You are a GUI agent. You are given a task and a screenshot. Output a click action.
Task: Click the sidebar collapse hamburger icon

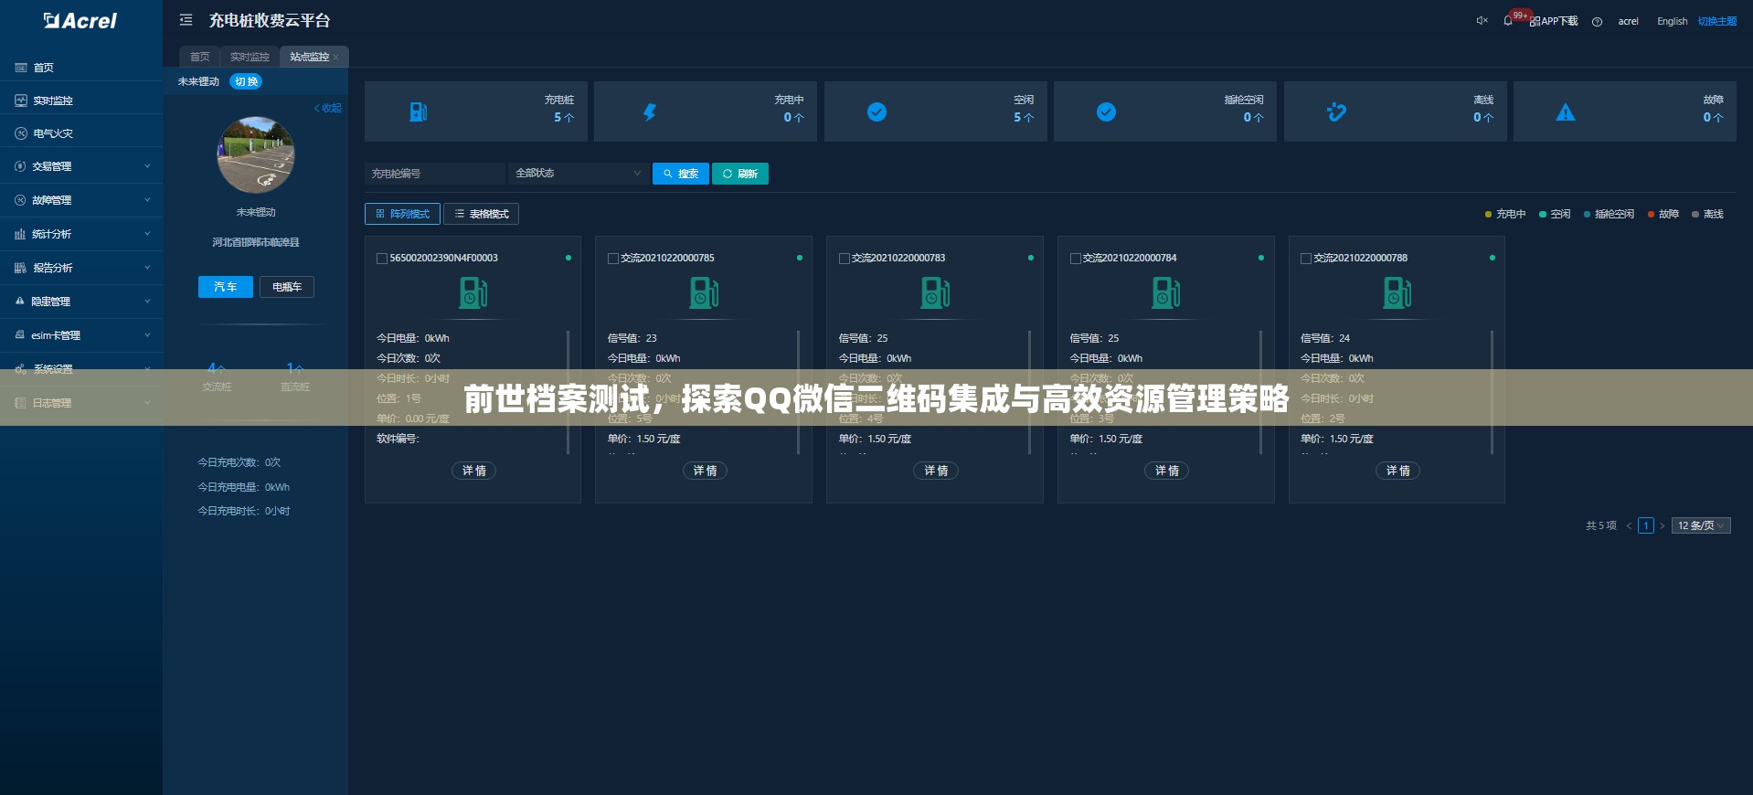click(x=186, y=20)
